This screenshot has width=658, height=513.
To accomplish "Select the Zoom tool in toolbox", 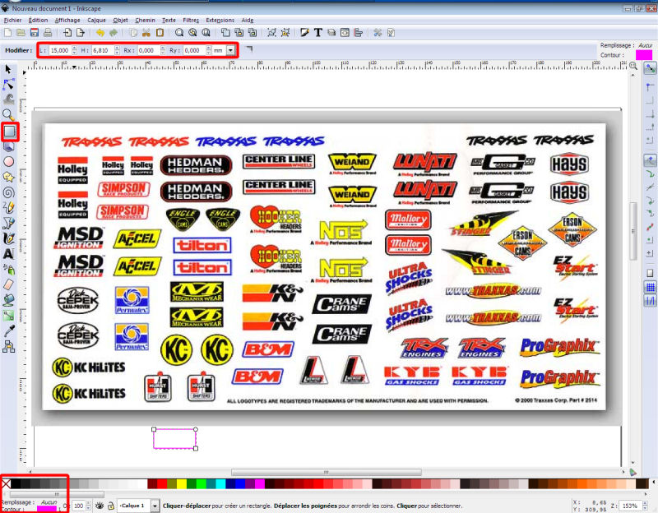I will 8,114.
